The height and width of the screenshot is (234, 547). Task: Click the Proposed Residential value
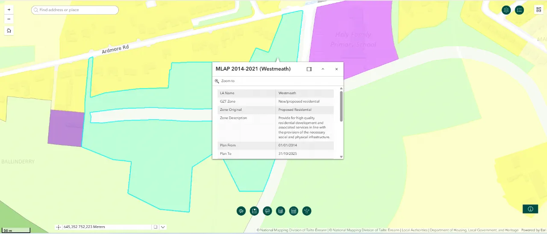tap(295, 110)
